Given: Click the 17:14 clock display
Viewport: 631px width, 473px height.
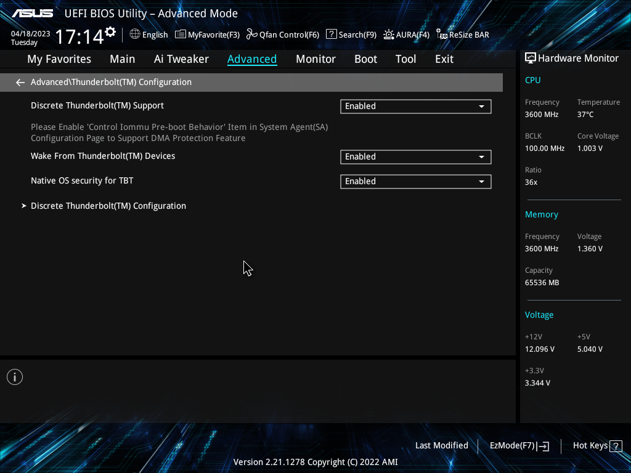Looking at the screenshot, I should click(79, 36).
